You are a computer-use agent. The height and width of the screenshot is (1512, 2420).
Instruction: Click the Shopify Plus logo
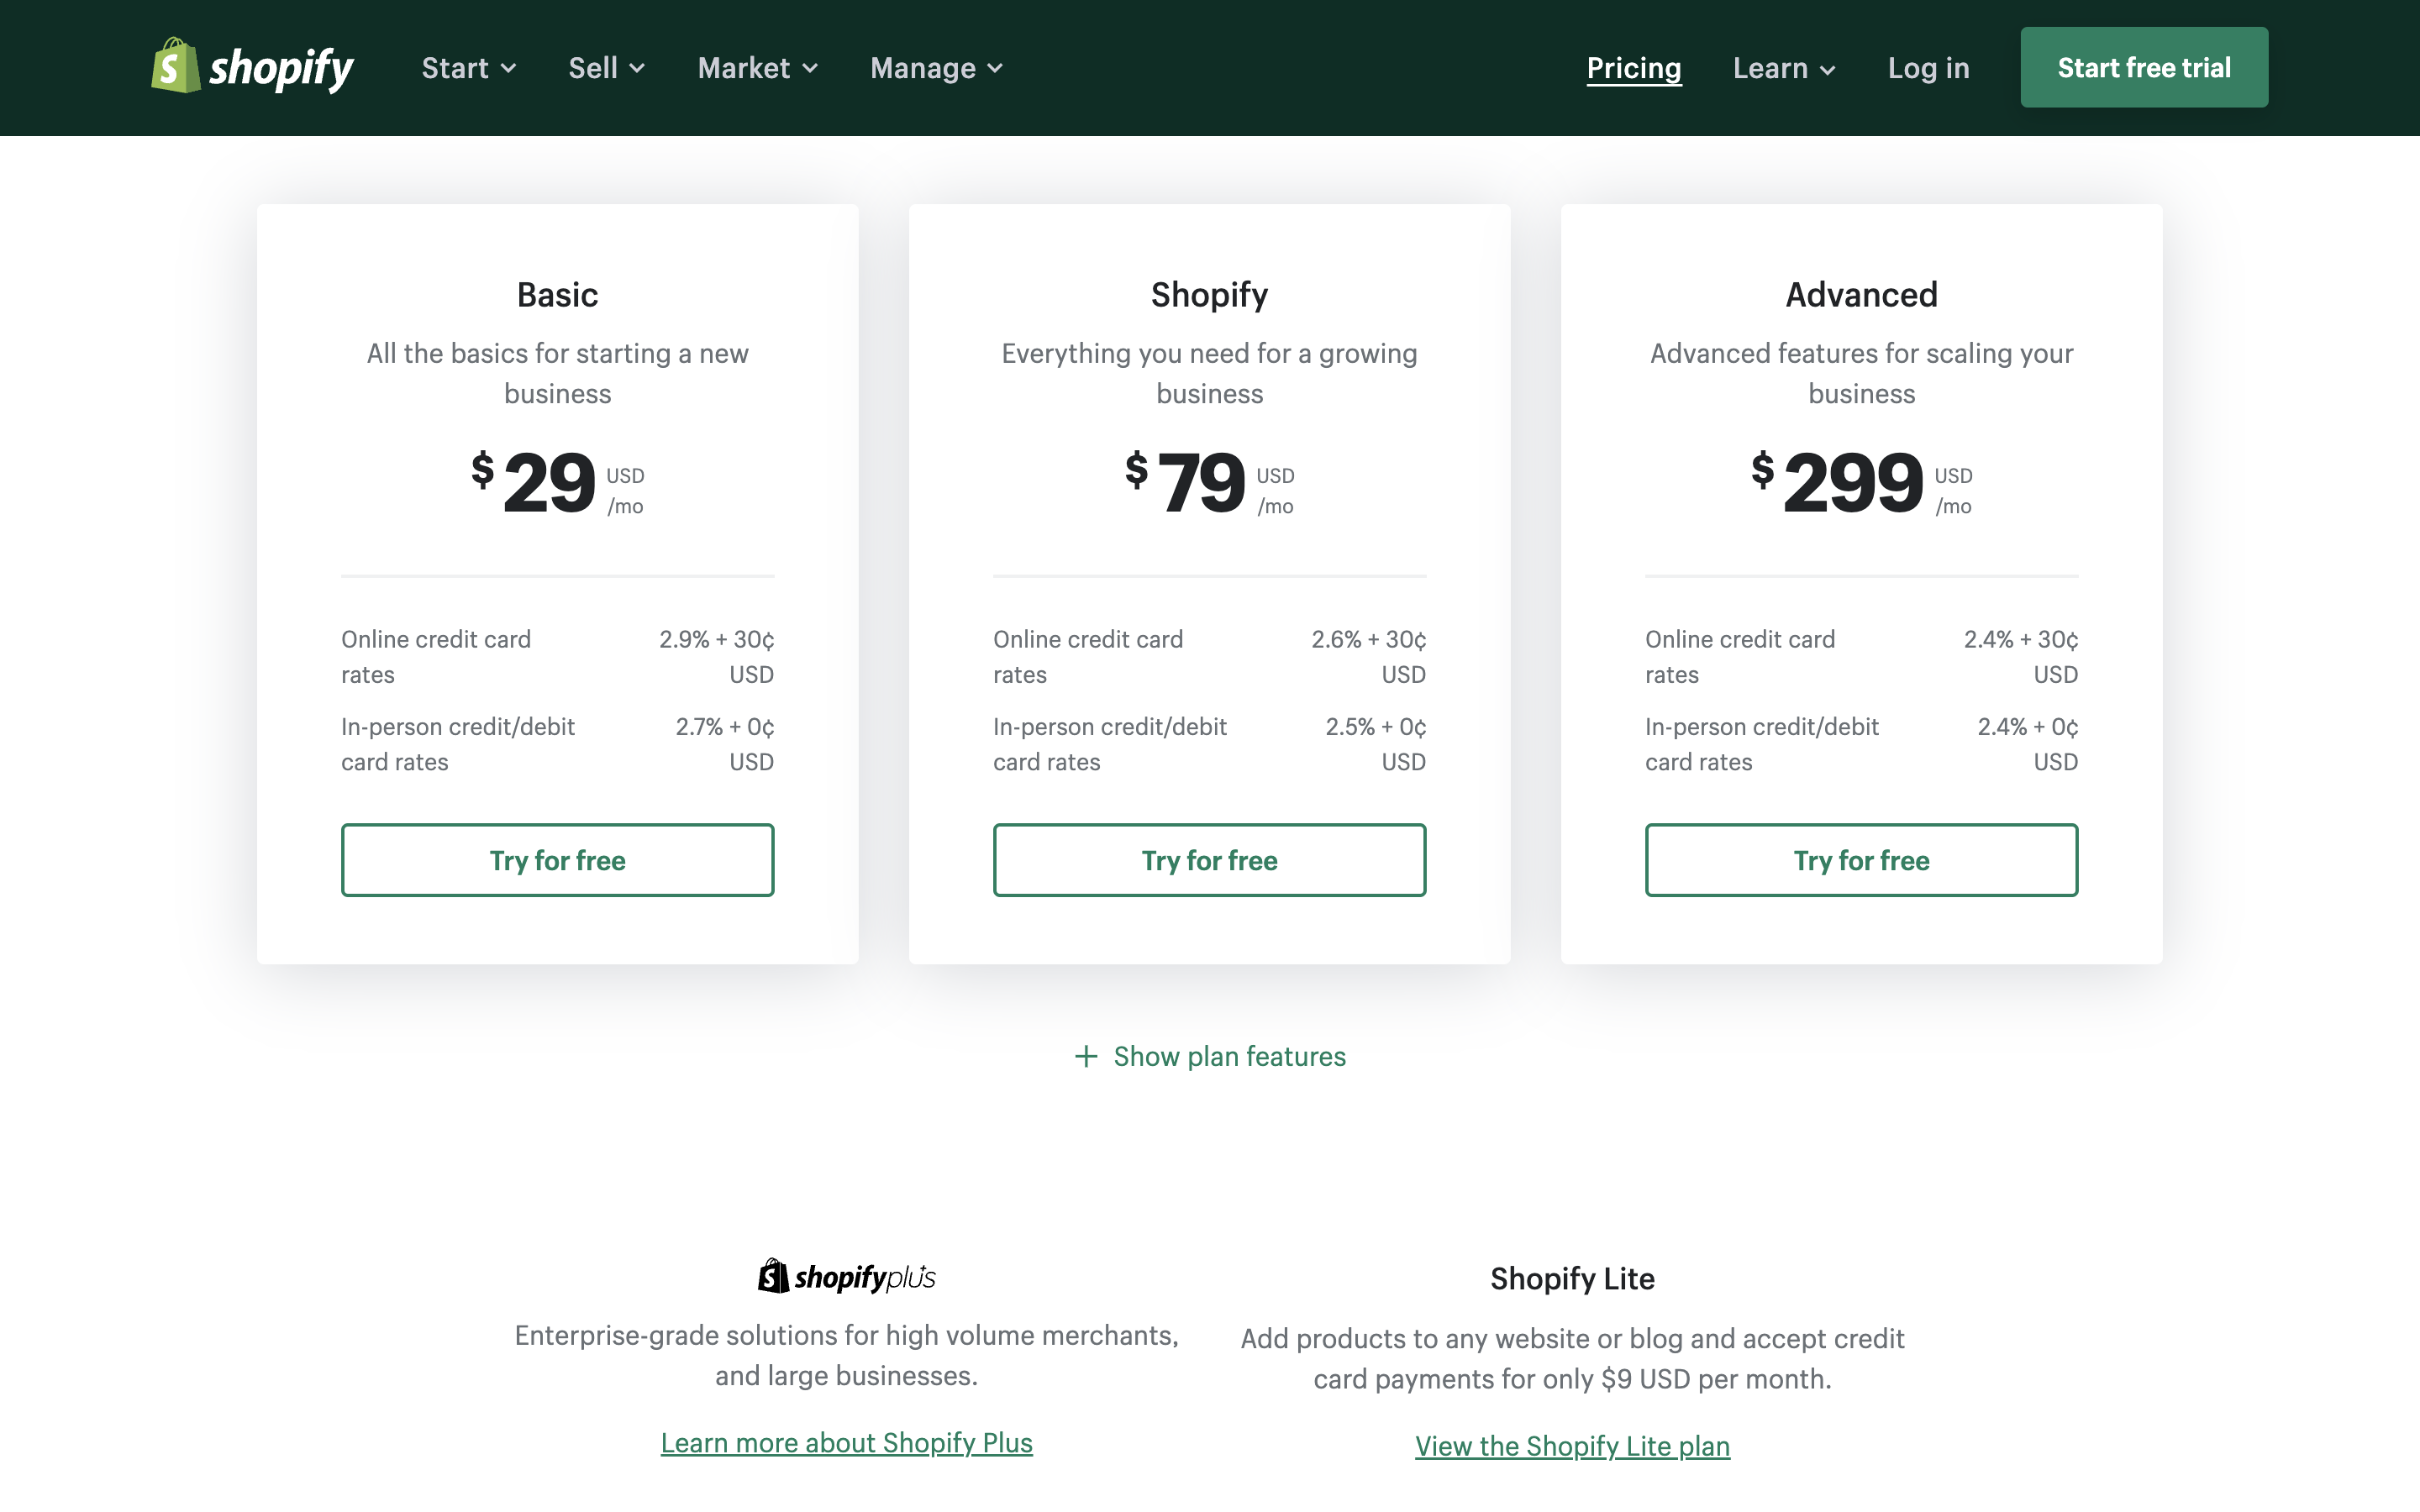tap(847, 1277)
